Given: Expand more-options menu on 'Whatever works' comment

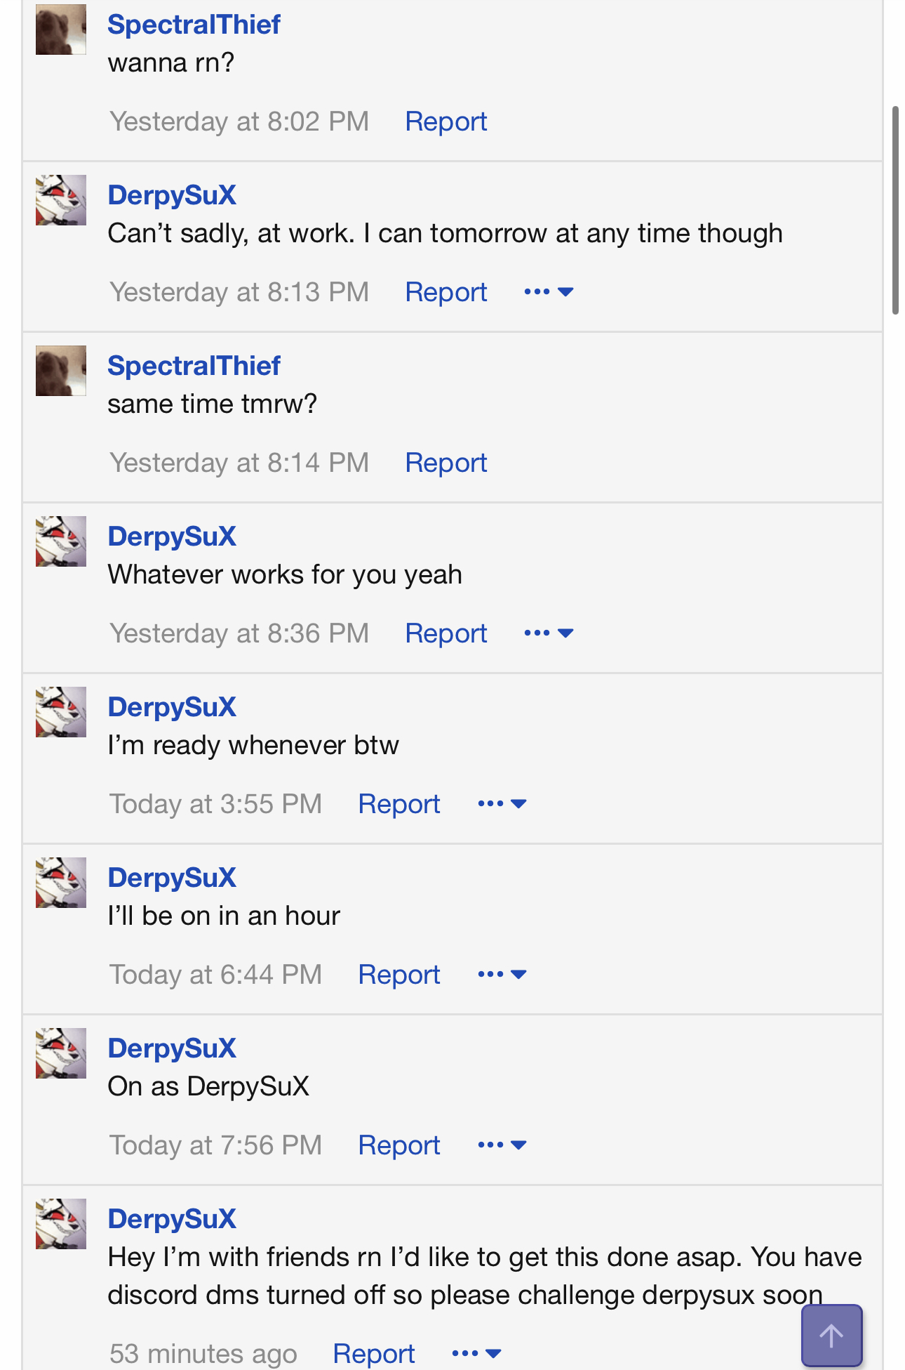Looking at the screenshot, I should (x=549, y=633).
